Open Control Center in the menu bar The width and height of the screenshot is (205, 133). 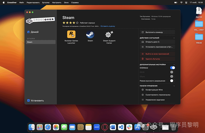pyautogui.click(x=186, y=2)
